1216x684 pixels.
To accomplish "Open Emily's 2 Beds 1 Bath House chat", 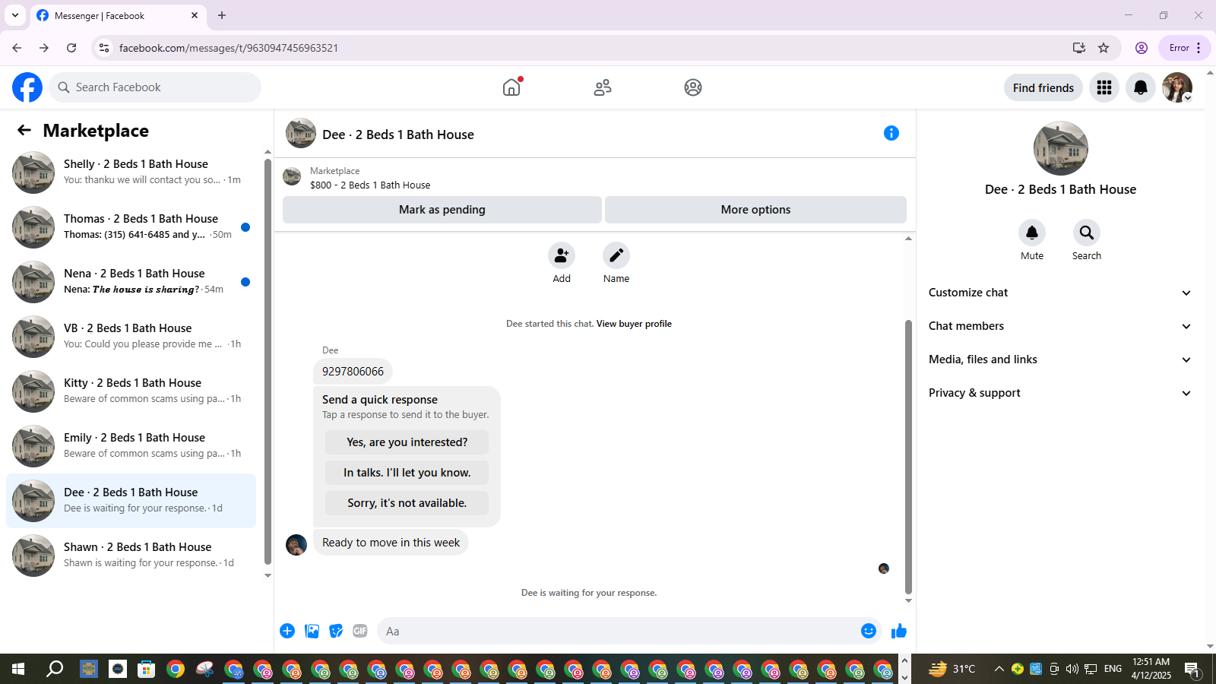I will coord(131,446).
